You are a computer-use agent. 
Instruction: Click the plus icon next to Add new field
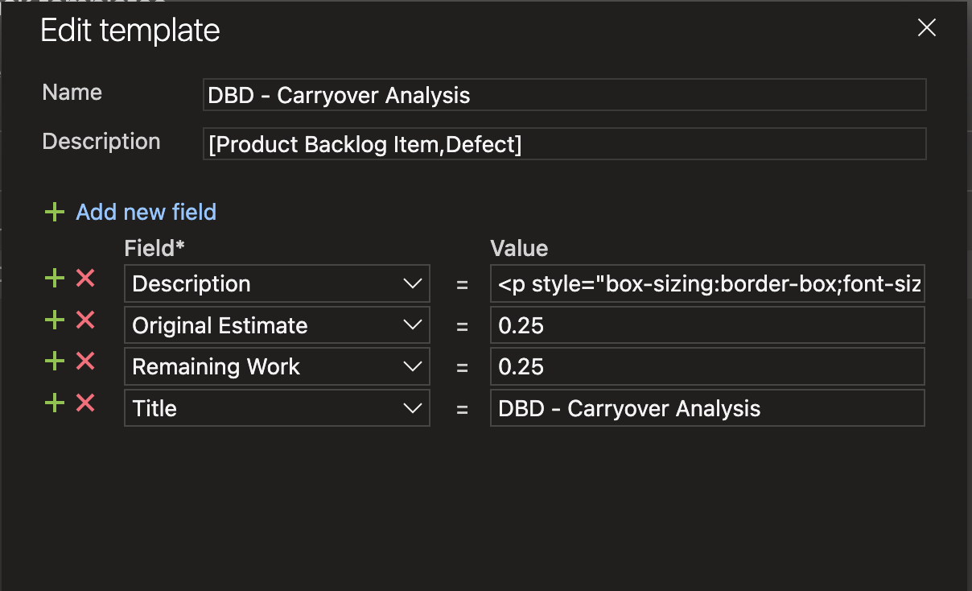pyautogui.click(x=54, y=213)
